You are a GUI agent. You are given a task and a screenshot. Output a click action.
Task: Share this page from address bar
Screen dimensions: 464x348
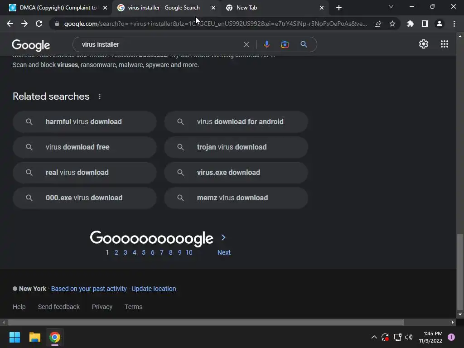coord(378,24)
